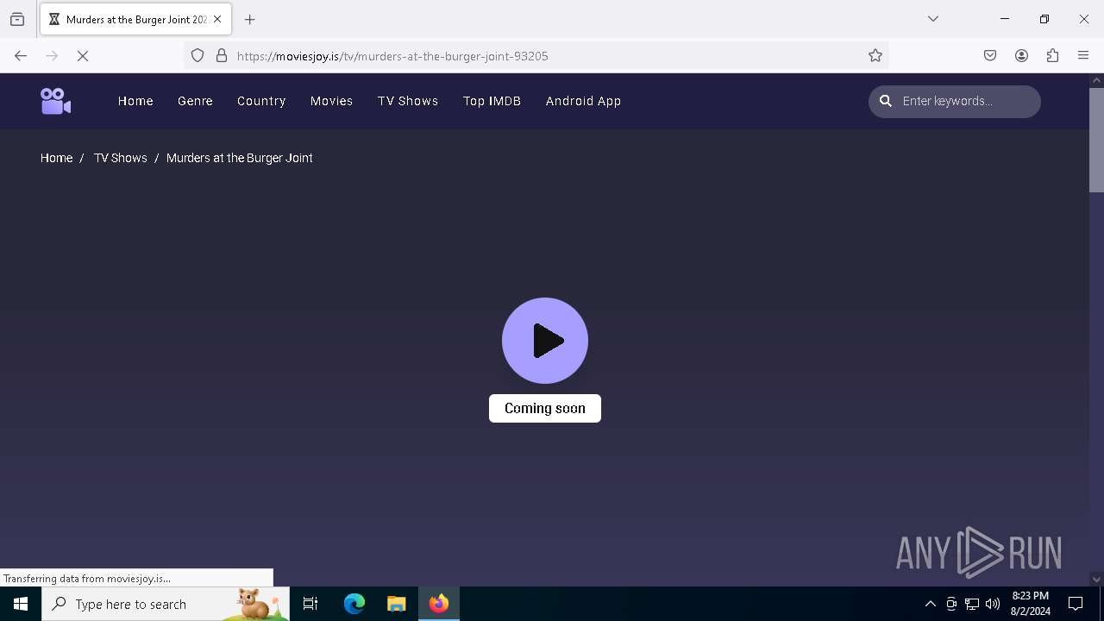Play the video with the purple play button
1104x621 pixels.
tap(545, 341)
